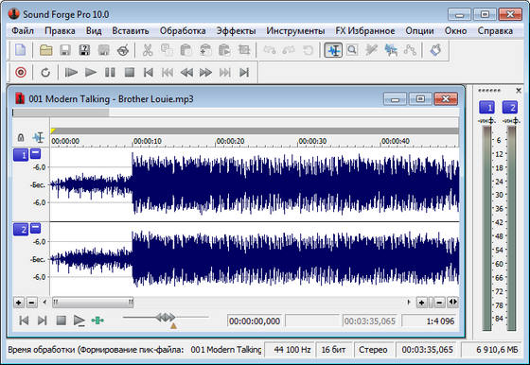Click the Open file folder icon
Image resolution: width=530 pixels, height=365 pixels.
[45, 50]
